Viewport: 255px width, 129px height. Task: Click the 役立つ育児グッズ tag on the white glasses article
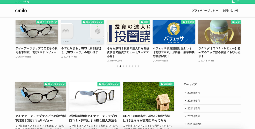click(x=109, y=84)
